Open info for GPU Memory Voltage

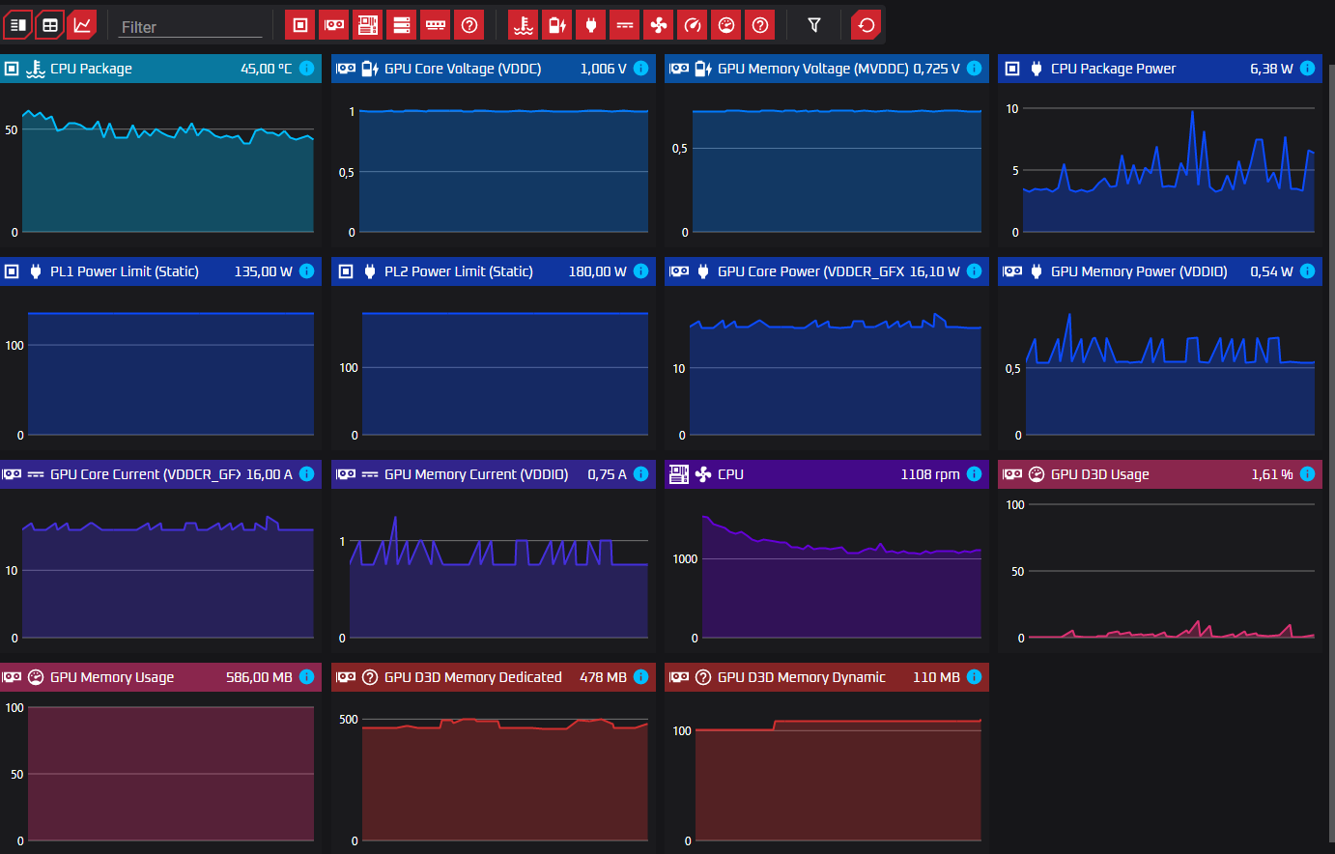click(974, 69)
